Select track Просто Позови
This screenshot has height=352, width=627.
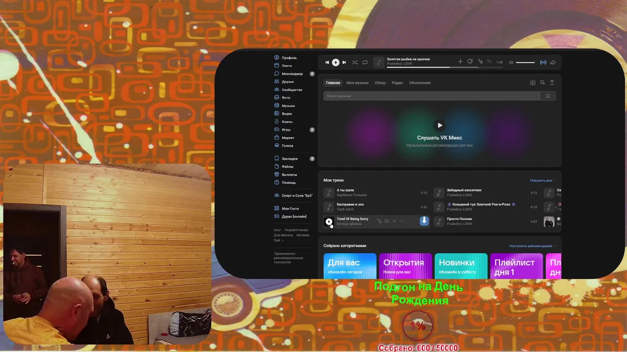(486, 221)
